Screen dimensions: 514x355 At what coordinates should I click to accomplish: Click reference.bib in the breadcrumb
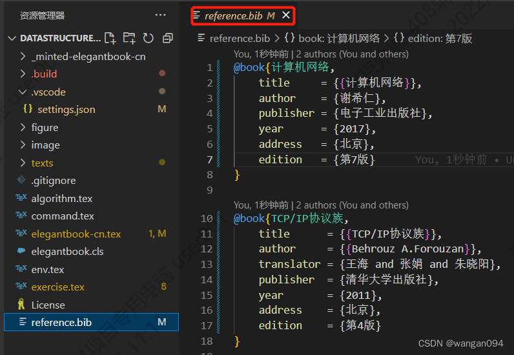(240, 38)
